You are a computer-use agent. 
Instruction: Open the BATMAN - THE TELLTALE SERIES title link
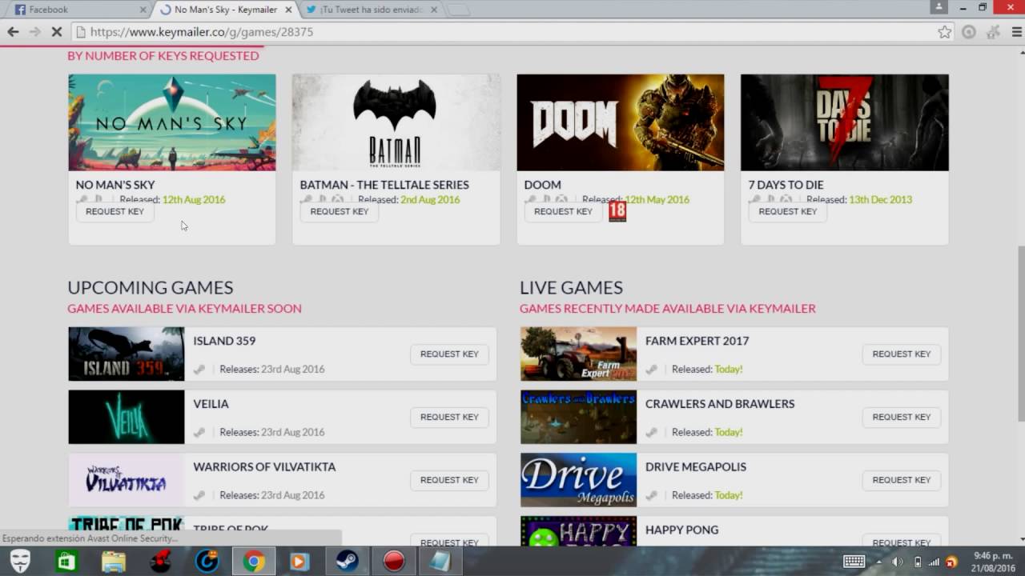click(384, 185)
